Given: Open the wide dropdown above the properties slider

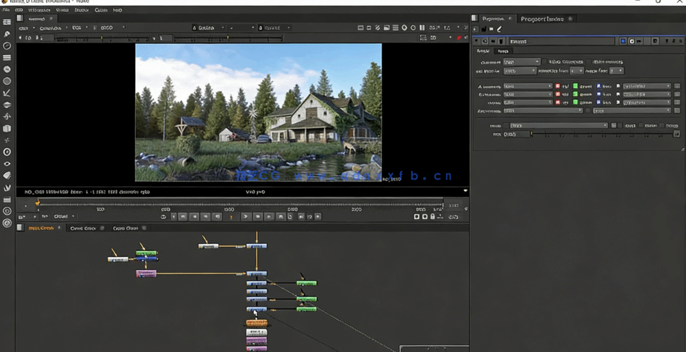Looking at the screenshot, I should 558,126.
